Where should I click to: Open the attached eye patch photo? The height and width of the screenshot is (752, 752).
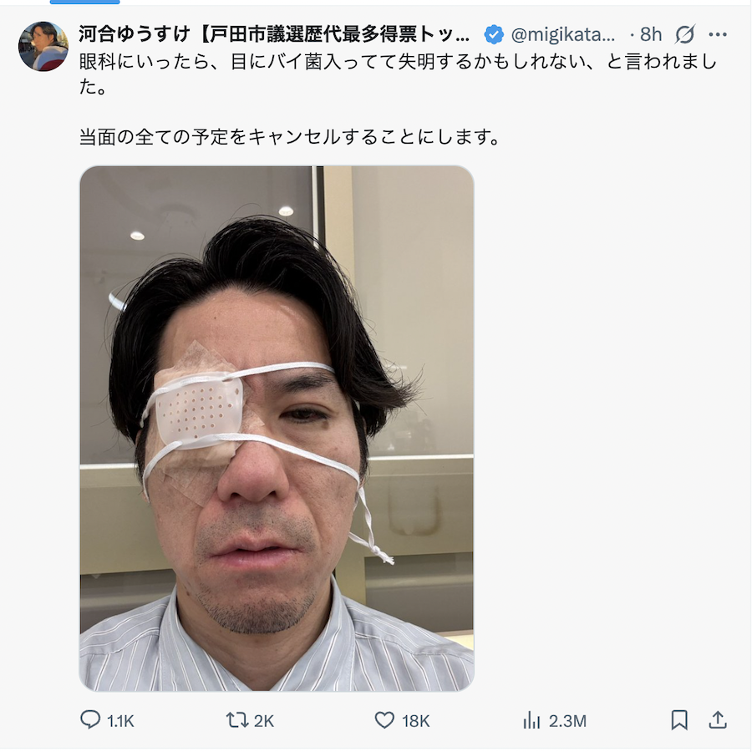[x=277, y=429]
